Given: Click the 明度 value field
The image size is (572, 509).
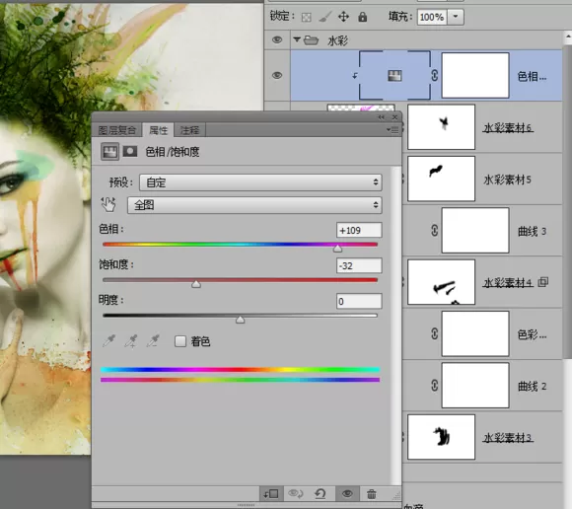Looking at the screenshot, I should pyautogui.click(x=359, y=302).
